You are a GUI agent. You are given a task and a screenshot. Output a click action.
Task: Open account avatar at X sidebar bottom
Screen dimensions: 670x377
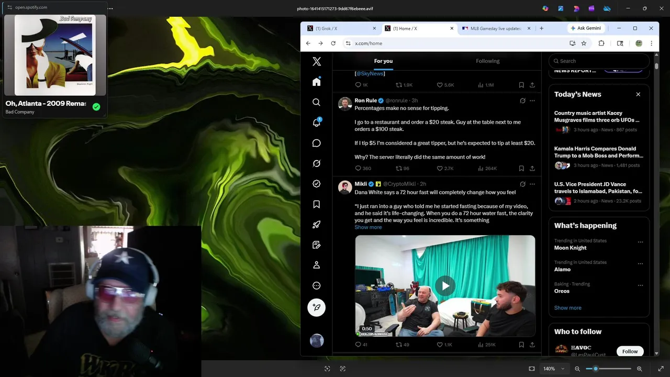[316, 341]
